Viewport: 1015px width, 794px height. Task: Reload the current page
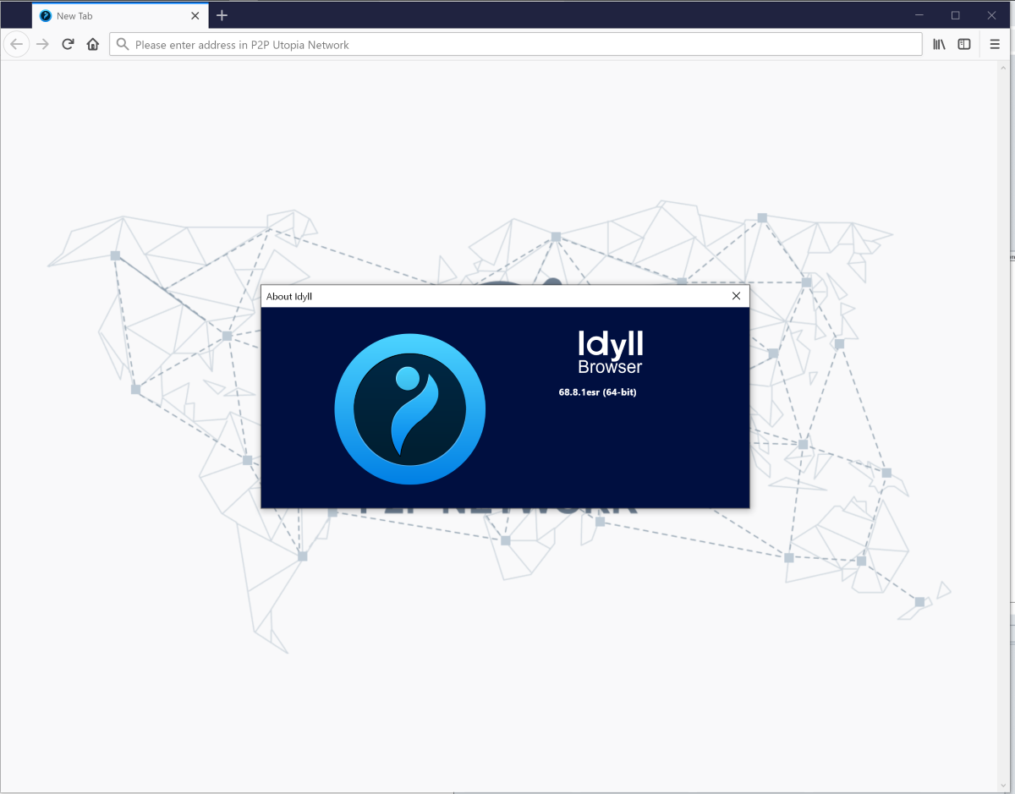pos(69,45)
